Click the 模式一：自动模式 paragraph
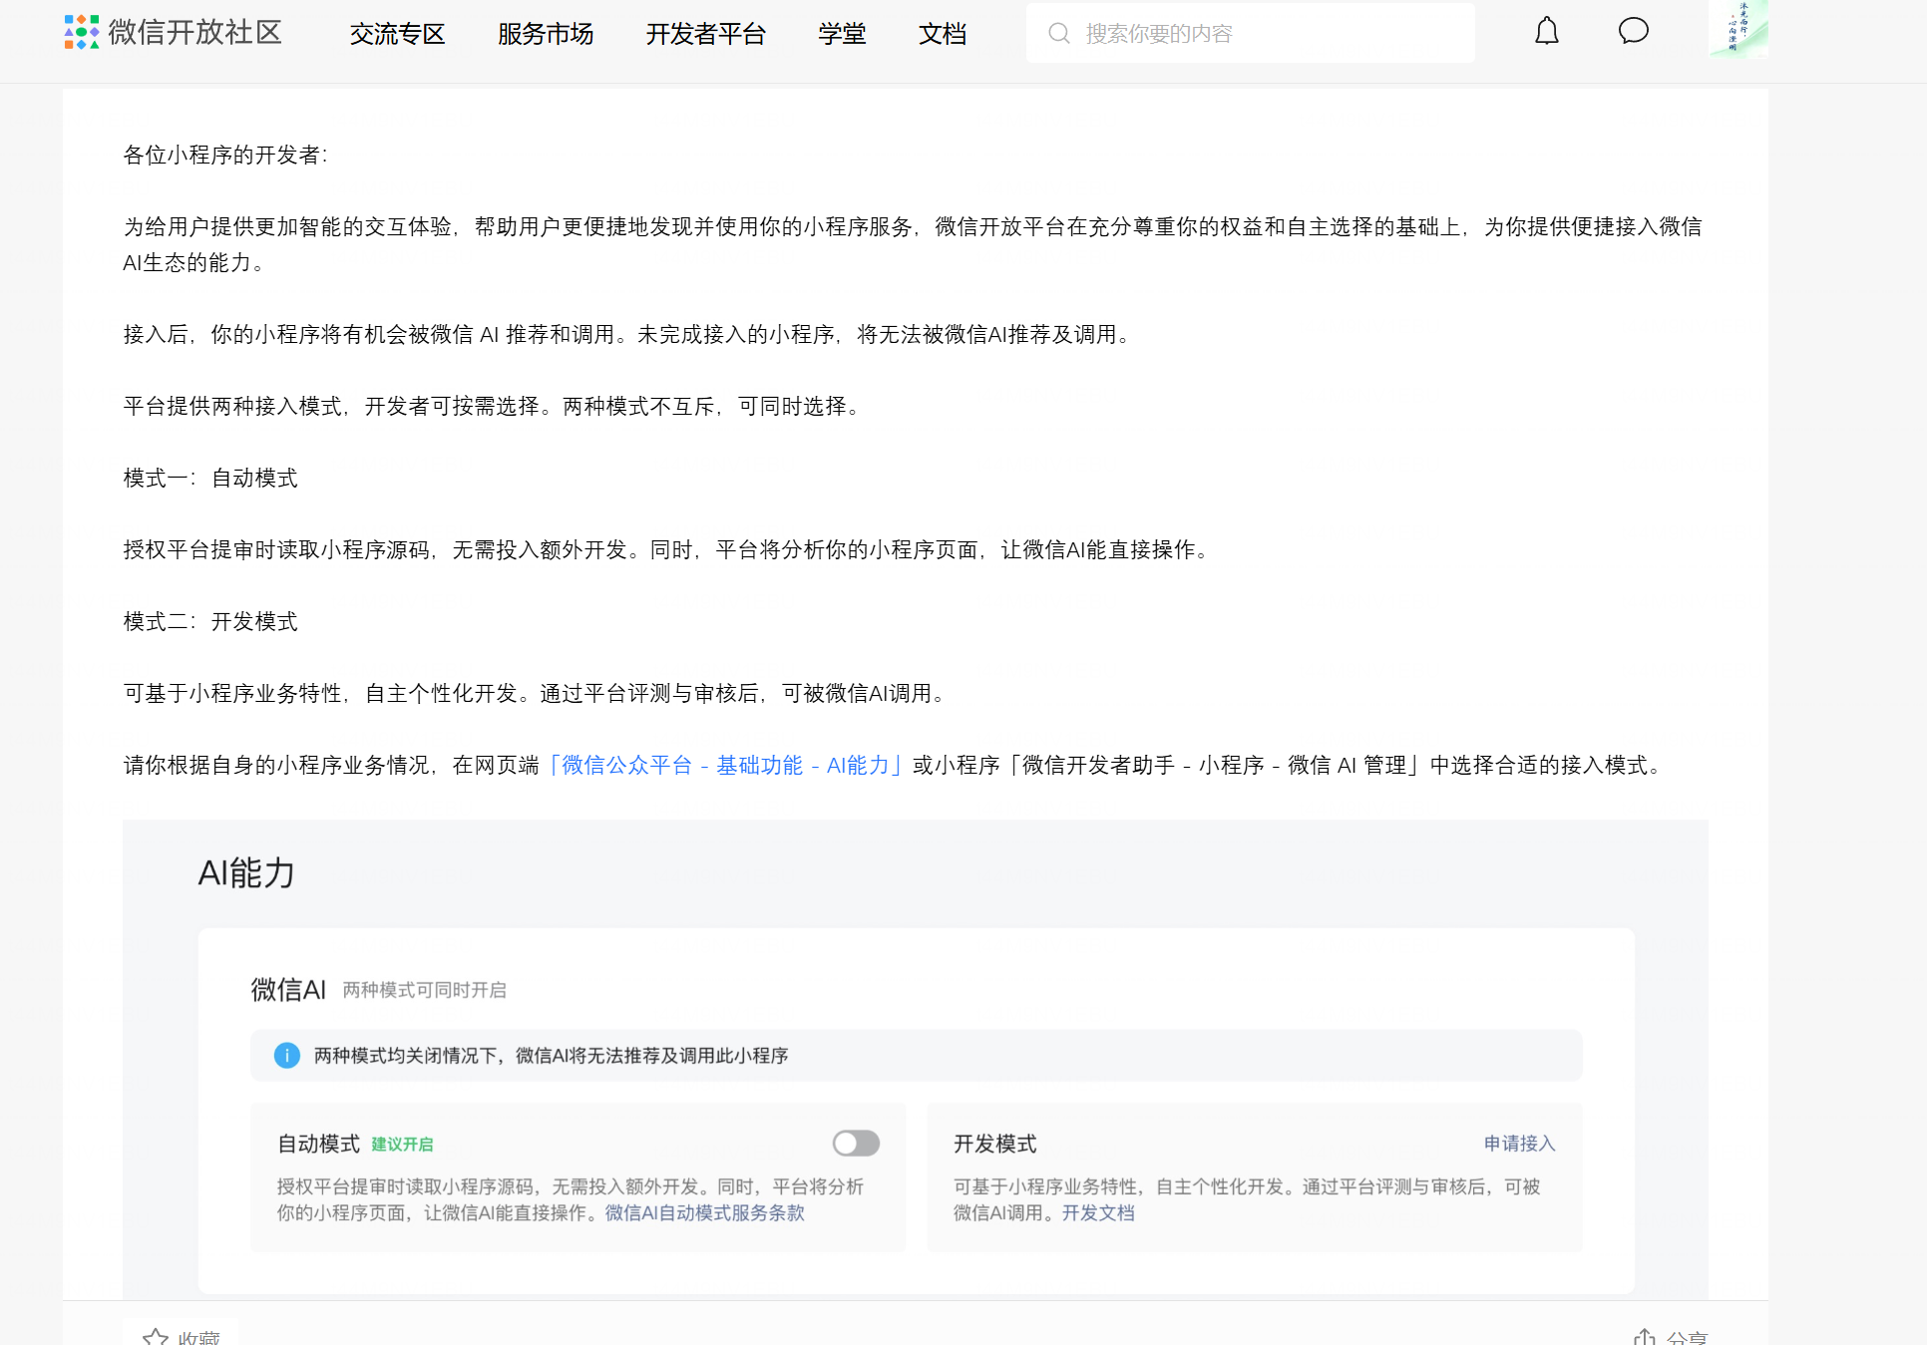This screenshot has height=1345, width=1927. point(210,478)
